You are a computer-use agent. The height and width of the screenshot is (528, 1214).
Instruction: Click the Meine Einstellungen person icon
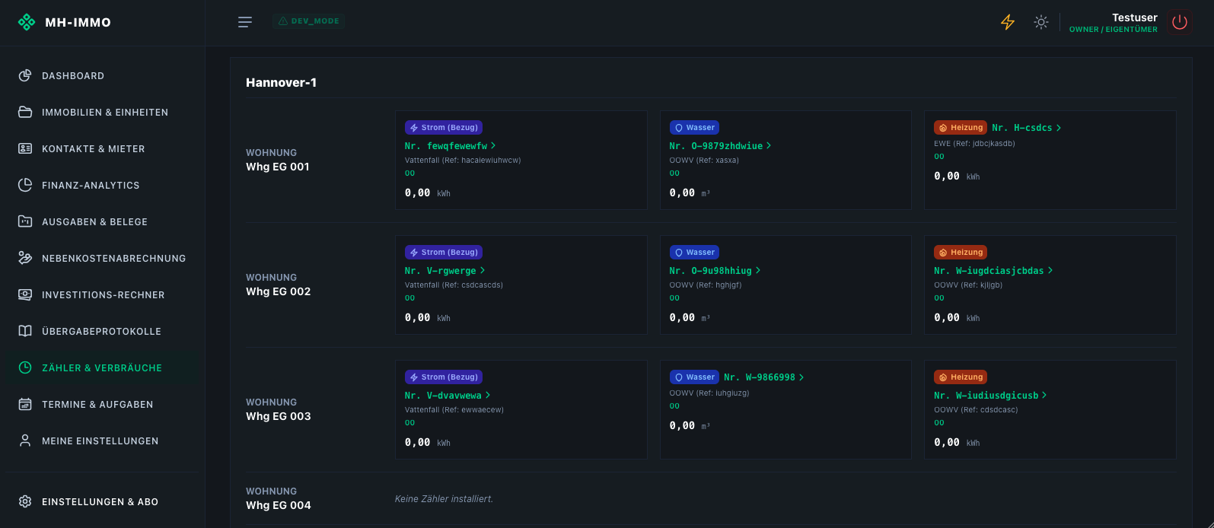[25, 441]
